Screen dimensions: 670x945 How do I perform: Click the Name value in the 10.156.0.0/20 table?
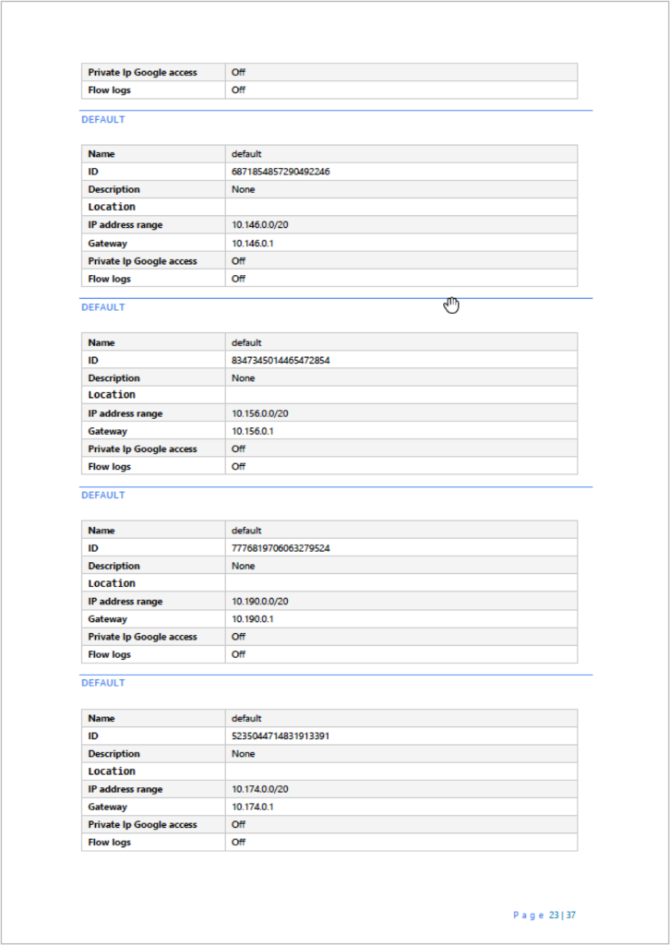(246, 342)
